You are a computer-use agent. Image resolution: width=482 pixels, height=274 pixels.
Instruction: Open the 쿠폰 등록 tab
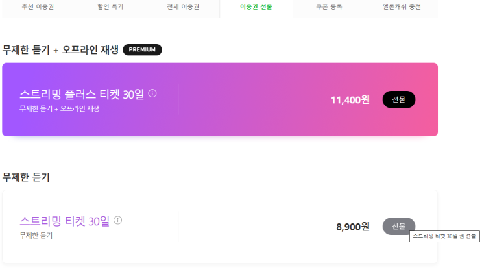[x=329, y=7]
